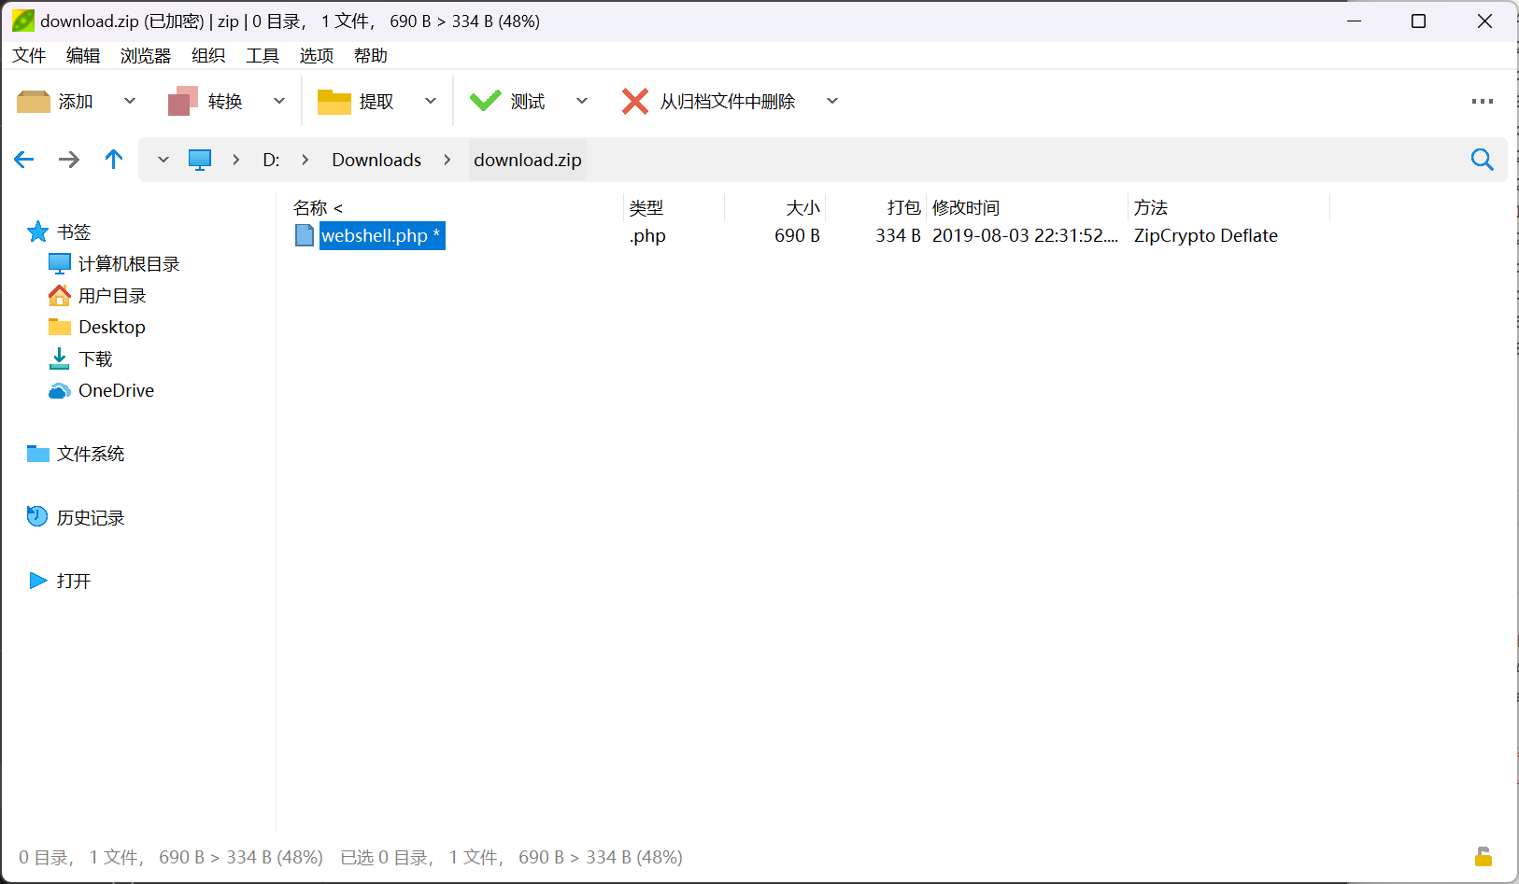Open the 浏览器 menu
The height and width of the screenshot is (884, 1519).
146,56
